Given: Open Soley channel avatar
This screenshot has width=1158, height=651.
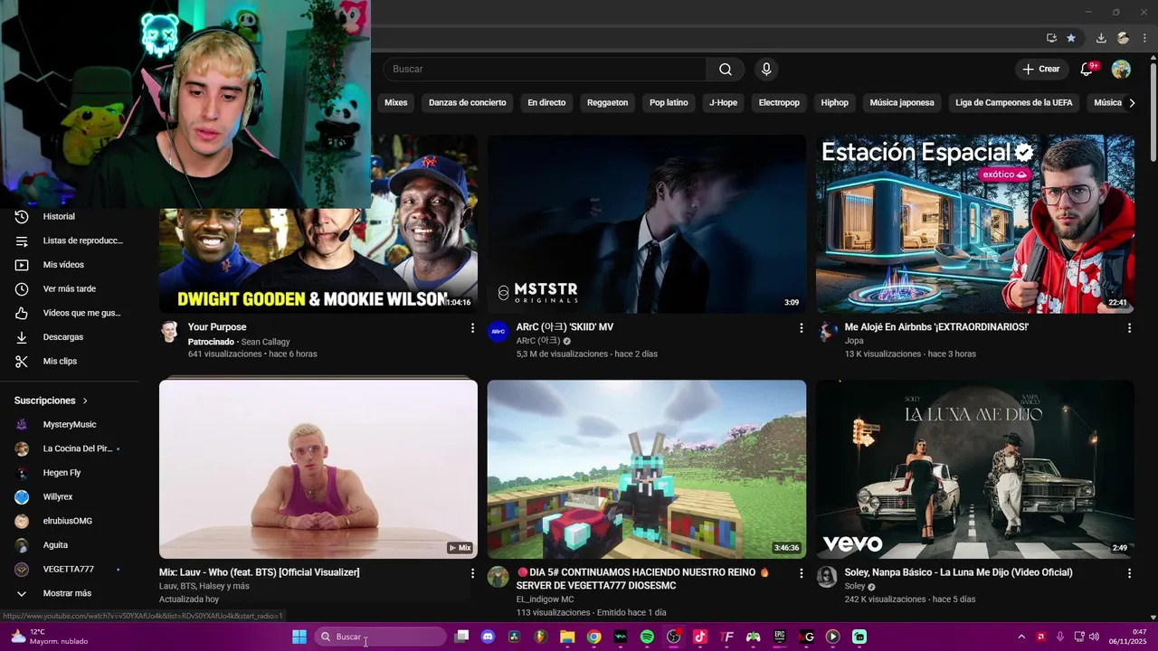Looking at the screenshot, I should pyautogui.click(x=827, y=577).
